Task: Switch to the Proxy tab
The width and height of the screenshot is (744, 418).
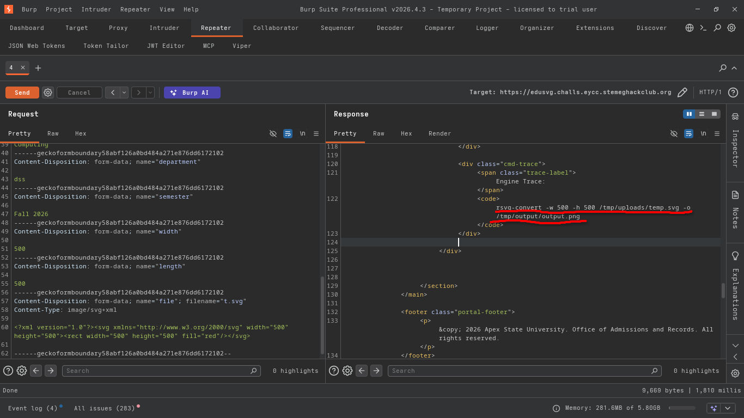Action: pos(118,28)
